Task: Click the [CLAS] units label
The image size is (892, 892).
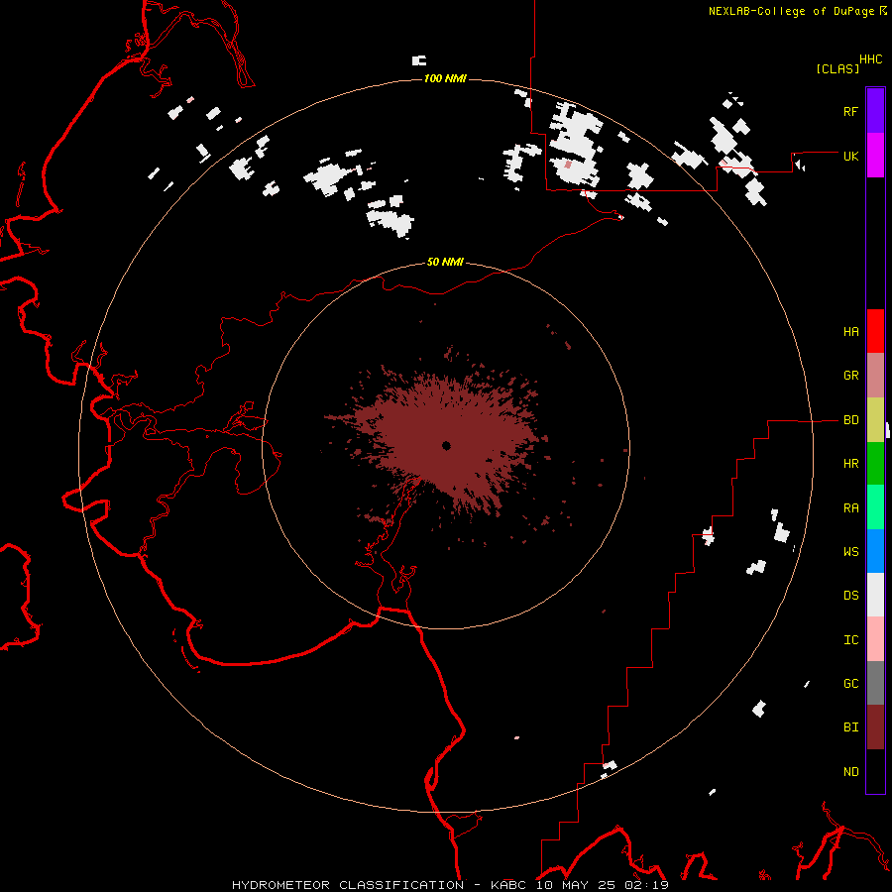Action: 837,68
